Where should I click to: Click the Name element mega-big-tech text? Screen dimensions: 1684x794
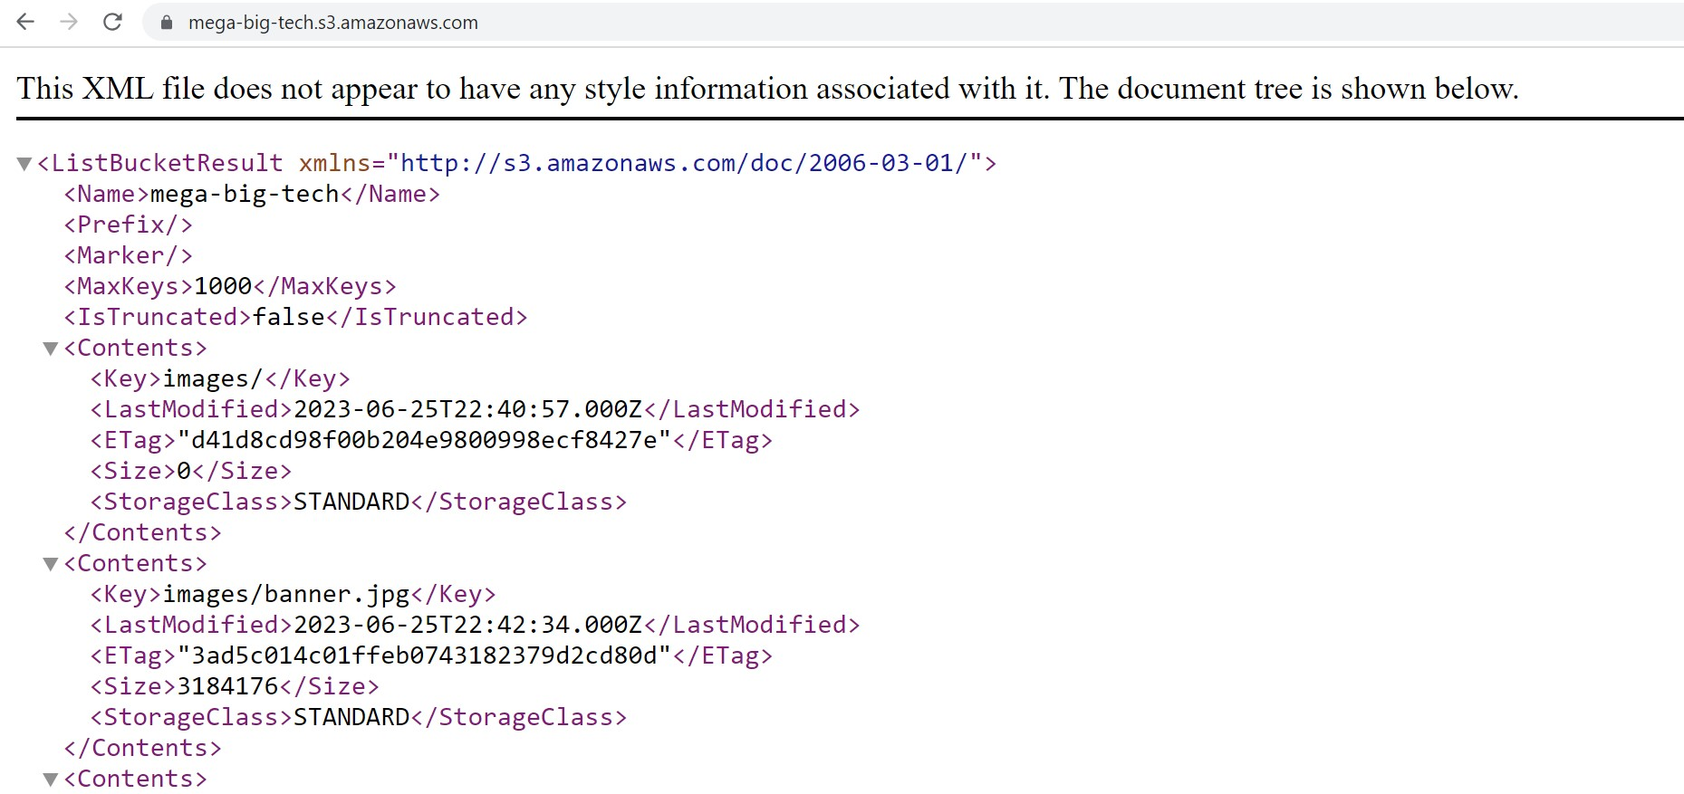point(244,194)
